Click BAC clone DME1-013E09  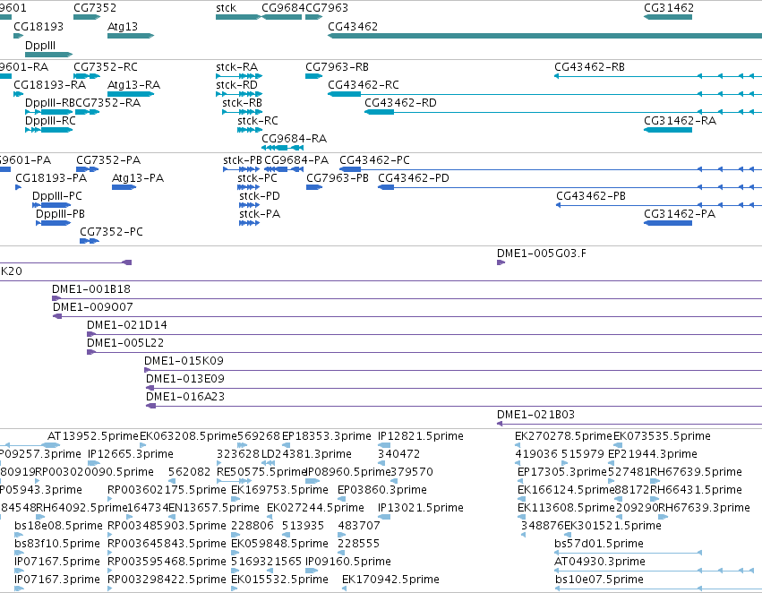454,389
